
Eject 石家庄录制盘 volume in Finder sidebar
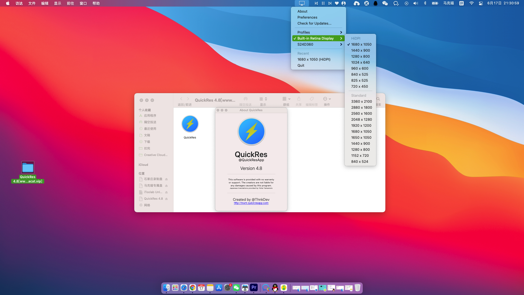point(166,179)
